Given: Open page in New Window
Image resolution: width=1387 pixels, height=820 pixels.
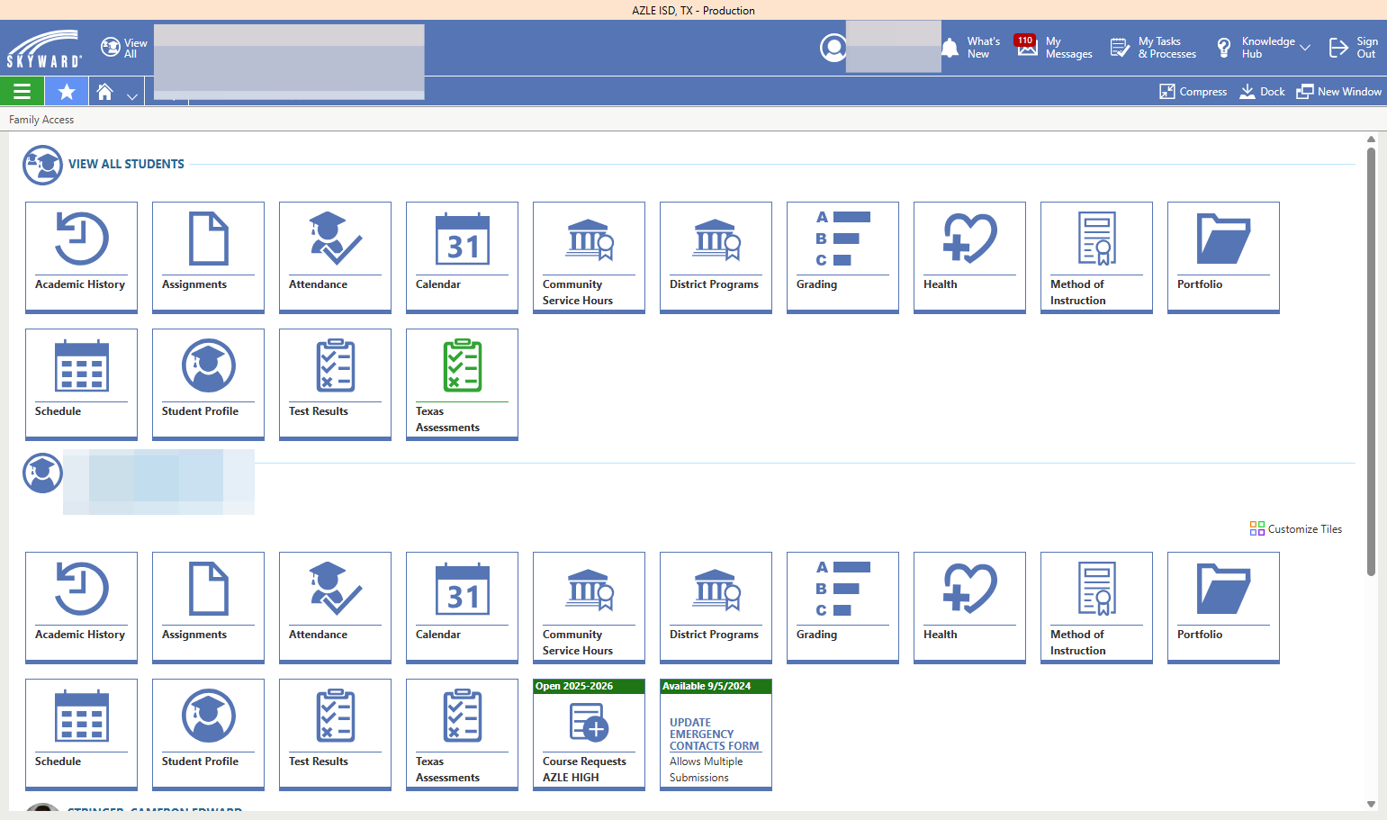Looking at the screenshot, I should (x=1338, y=92).
